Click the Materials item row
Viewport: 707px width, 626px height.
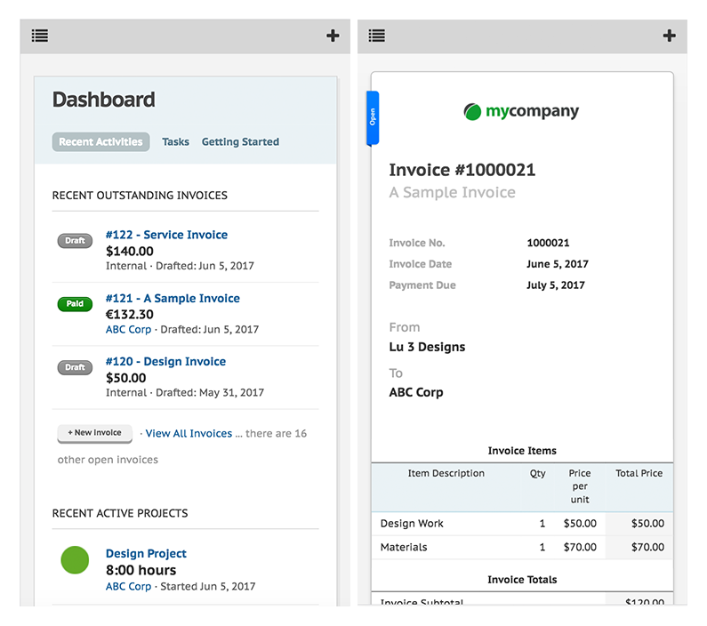click(522, 547)
